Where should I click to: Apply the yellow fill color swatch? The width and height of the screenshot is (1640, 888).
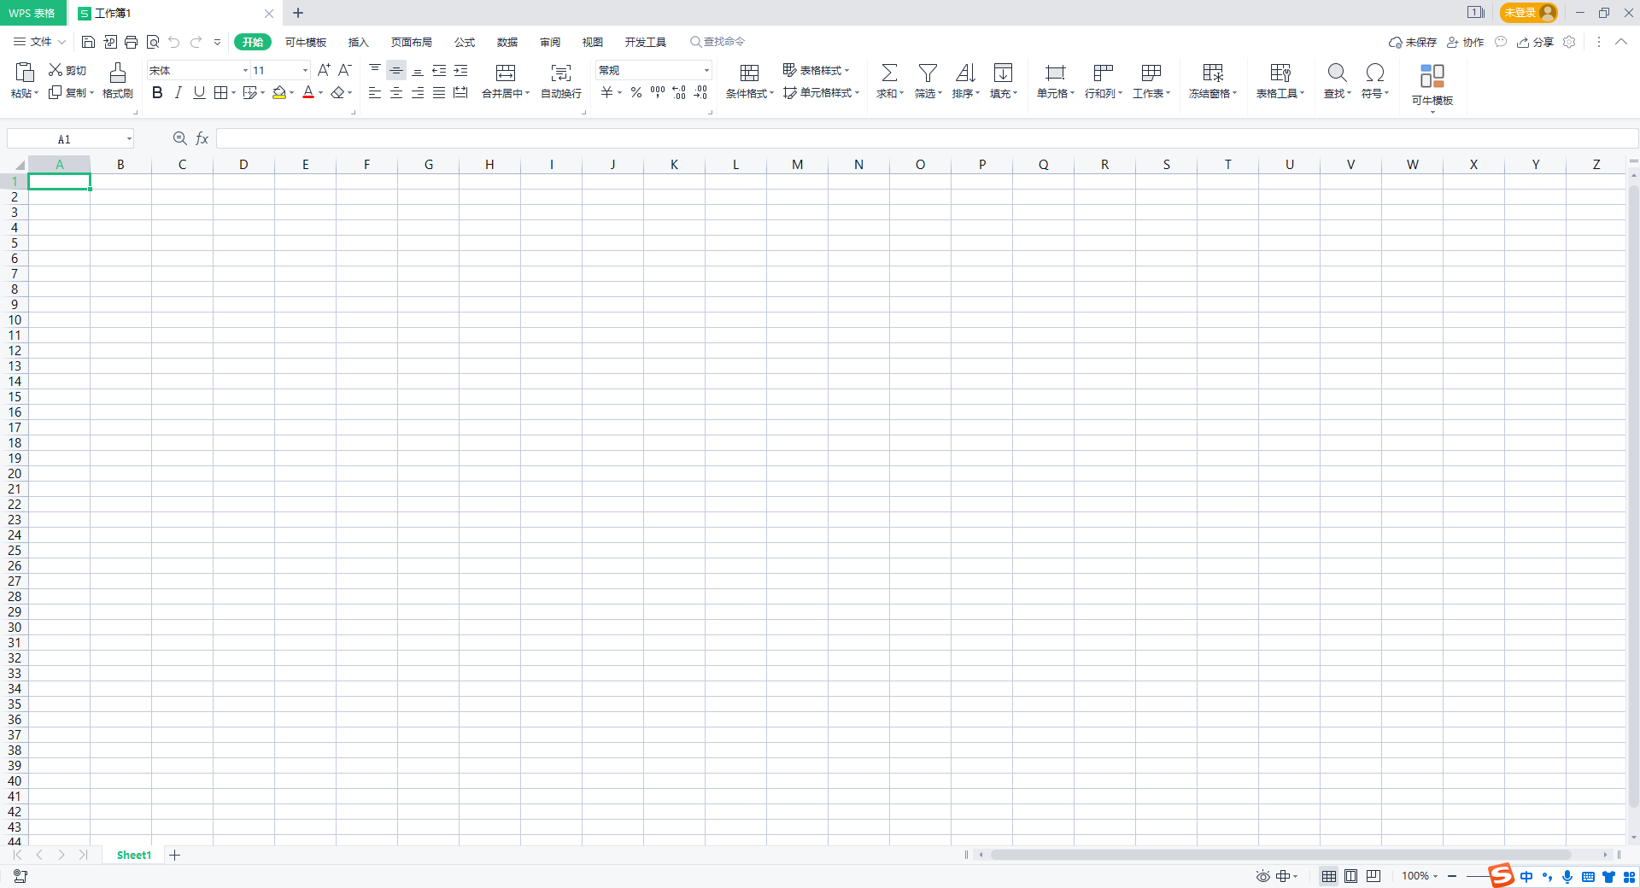tap(279, 92)
